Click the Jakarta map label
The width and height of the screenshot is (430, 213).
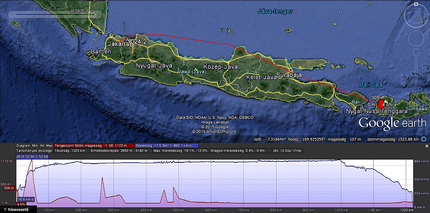pos(118,44)
